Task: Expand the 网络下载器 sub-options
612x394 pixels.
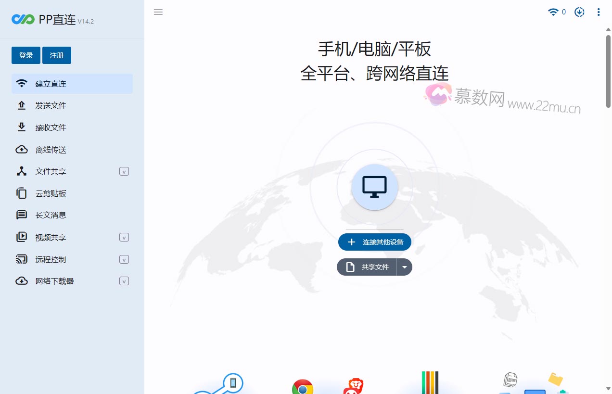Action: pyautogui.click(x=124, y=281)
